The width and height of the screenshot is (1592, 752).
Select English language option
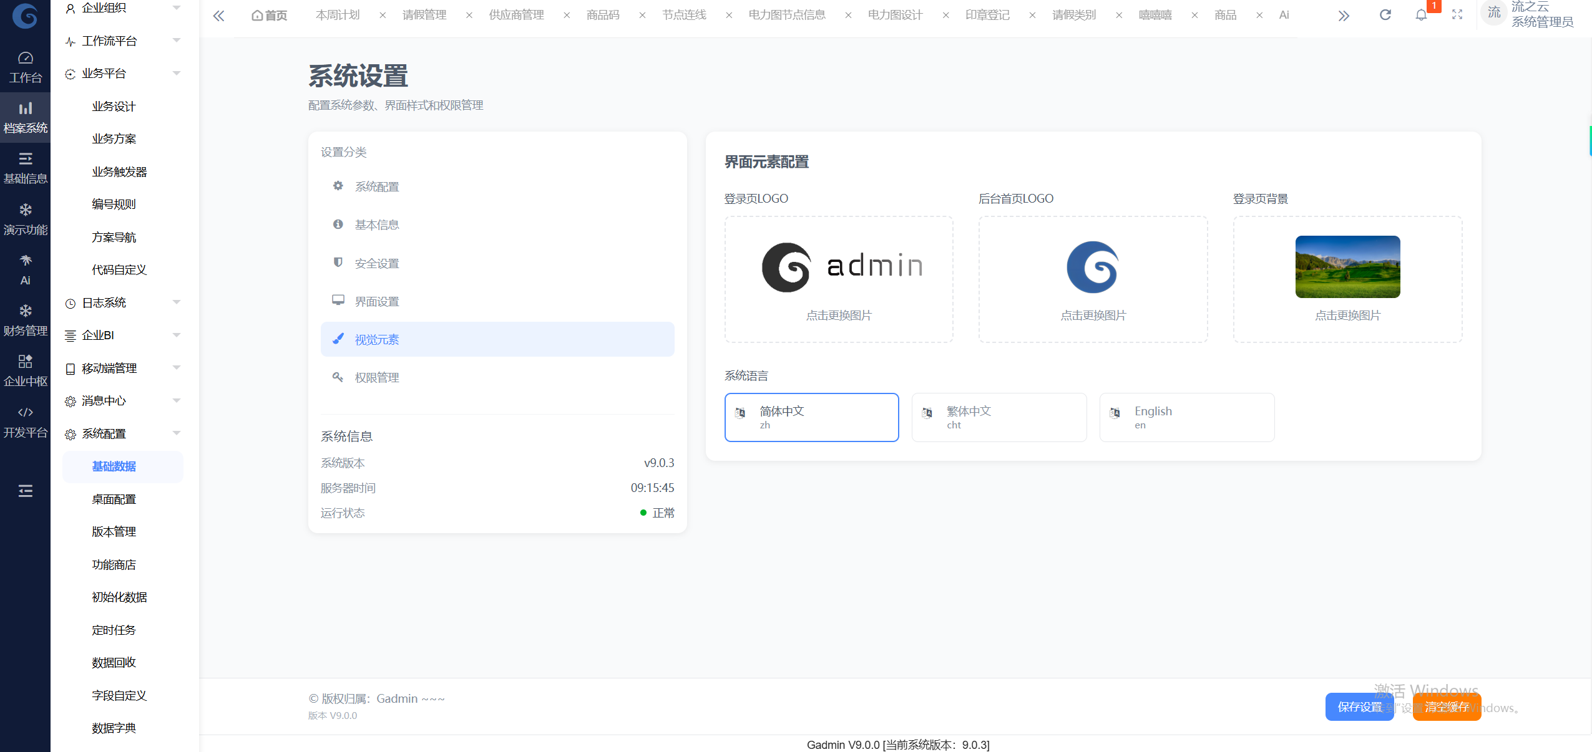click(x=1186, y=417)
